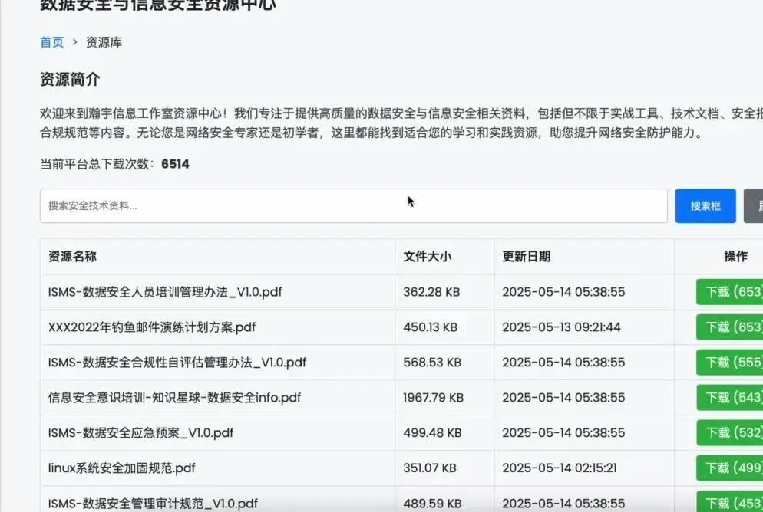Download 信息安全意识培训-知识星球-数据安全info.pdf
763x512 pixels.
728,398
